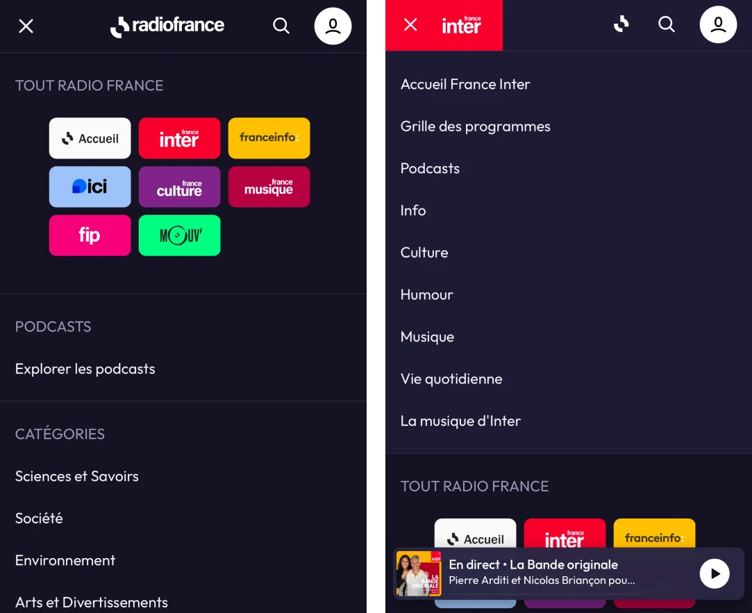Image resolution: width=752 pixels, height=613 pixels.
Task: Open the fip station tile
Action: pyautogui.click(x=90, y=235)
